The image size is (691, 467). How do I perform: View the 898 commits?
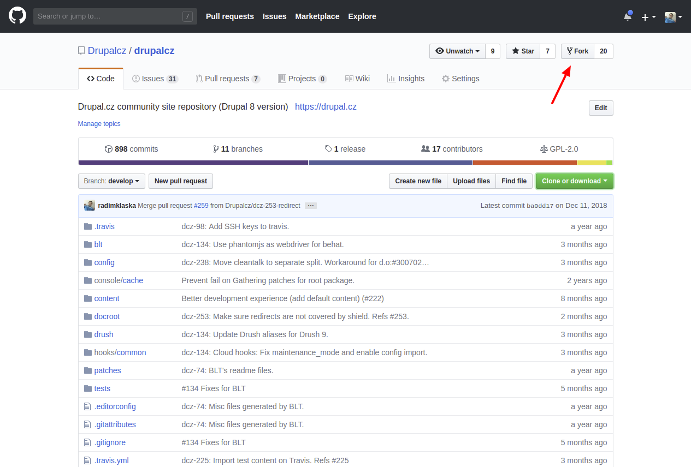(x=131, y=149)
